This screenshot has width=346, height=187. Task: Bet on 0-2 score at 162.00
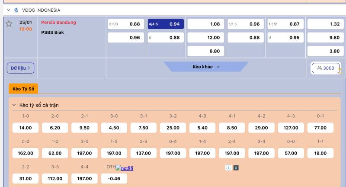click(26, 153)
